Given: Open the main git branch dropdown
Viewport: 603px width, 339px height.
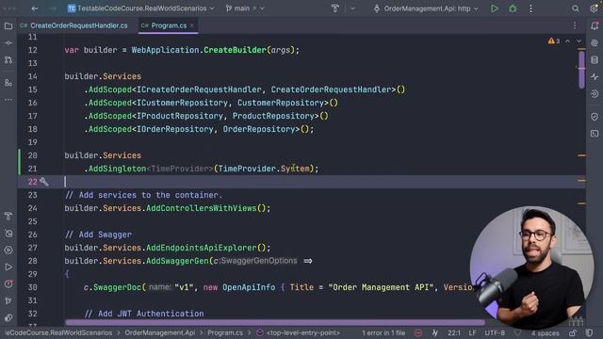Looking at the screenshot, I should 245,8.
